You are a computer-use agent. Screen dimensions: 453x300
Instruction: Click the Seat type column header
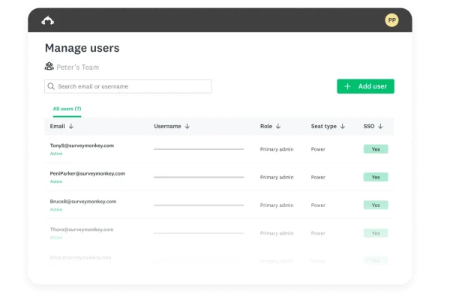(x=324, y=126)
